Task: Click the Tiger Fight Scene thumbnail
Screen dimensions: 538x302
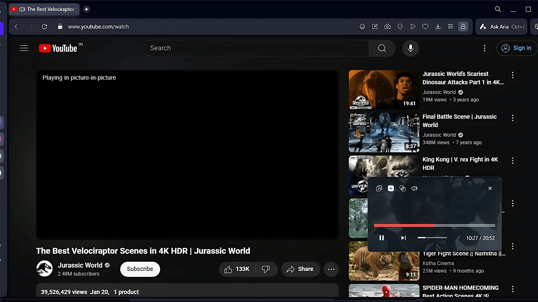Action: pos(384,261)
